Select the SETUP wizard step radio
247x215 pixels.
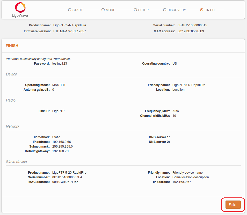click(x=135, y=10)
